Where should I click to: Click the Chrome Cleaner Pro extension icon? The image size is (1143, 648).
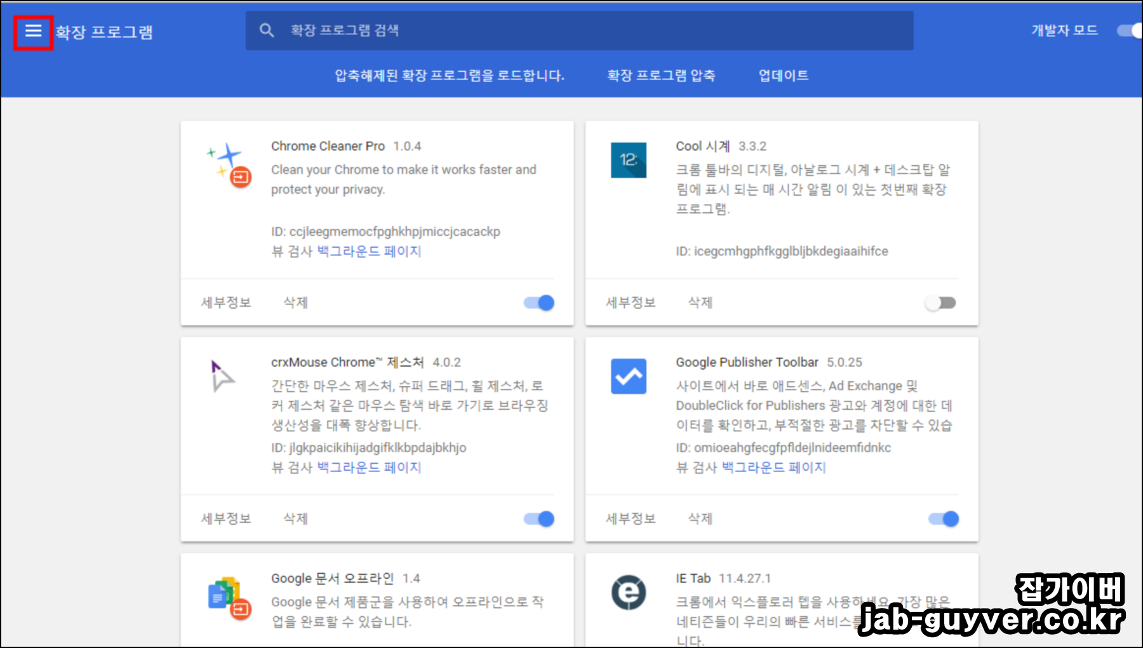point(229,164)
